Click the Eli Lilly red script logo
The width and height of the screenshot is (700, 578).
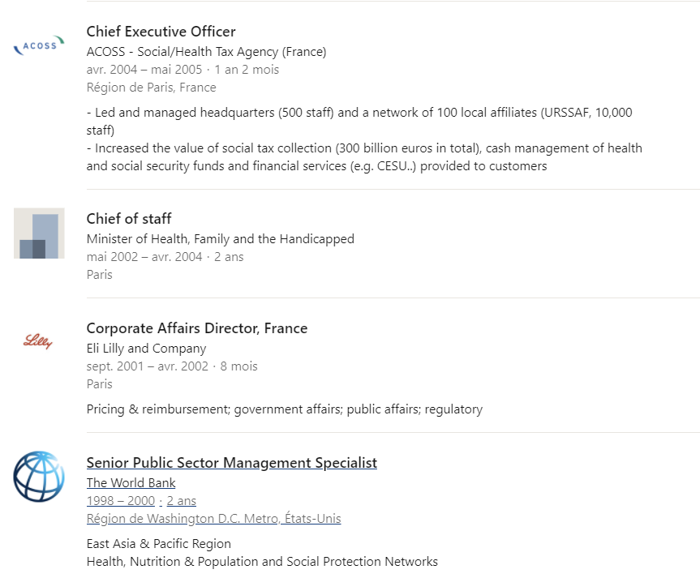coord(39,342)
